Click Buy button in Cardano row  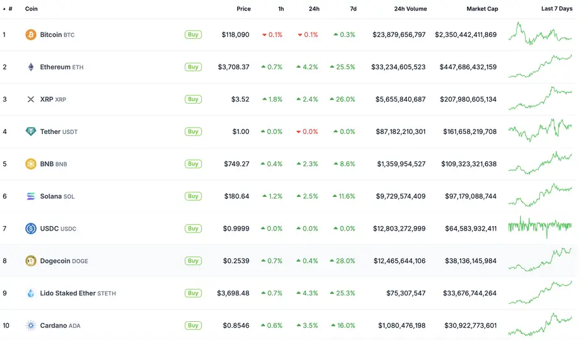click(x=193, y=326)
